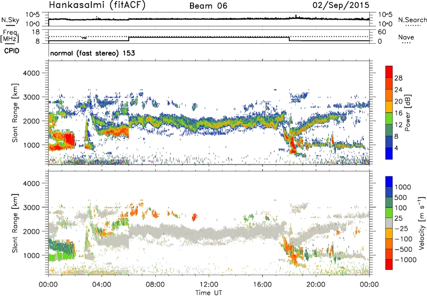The image size is (427, 296).
Task: Click the Slant Range label of velocity panel
Action: pyautogui.click(x=15, y=223)
